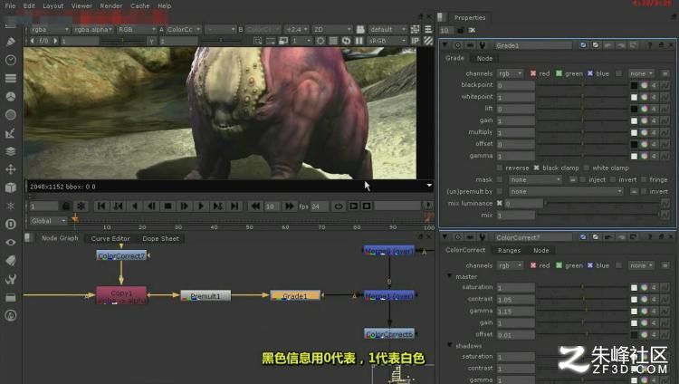Image resolution: width=679 pixels, height=384 pixels.
Task: Jump to last frame button
Action: coord(234,206)
